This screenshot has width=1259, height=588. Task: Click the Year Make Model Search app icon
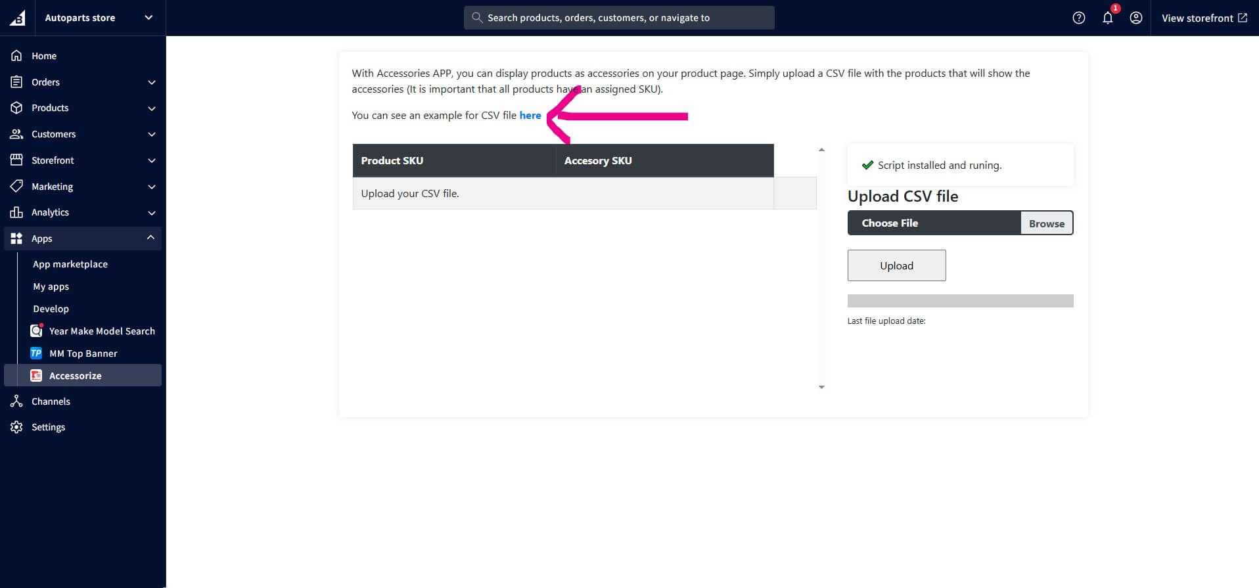point(36,331)
